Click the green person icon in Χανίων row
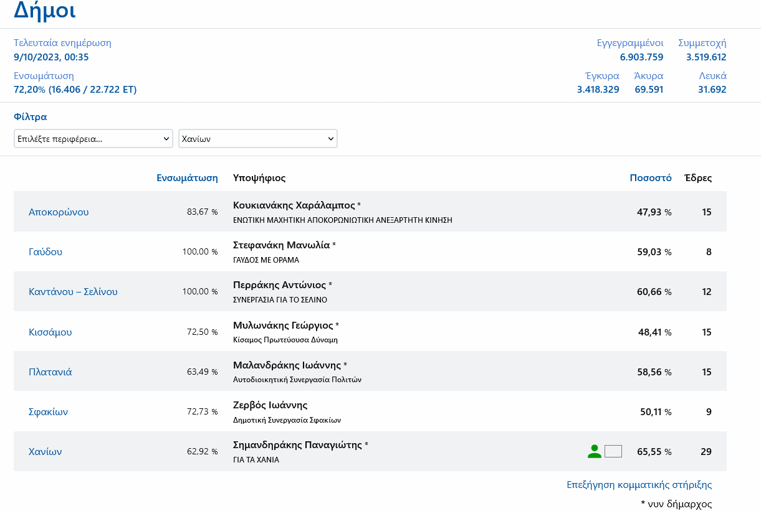Screen dimensions: 761x511 pos(594,452)
